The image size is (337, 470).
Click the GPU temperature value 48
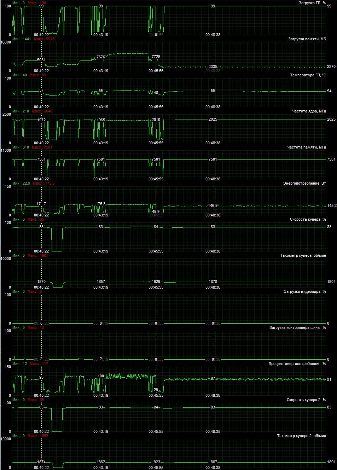coord(156,93)
